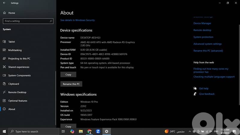Image resolution: width=240 pixels, height=135 pixels.
Task: Open See details in Windows Security
Action: click(x=77, y=20)
